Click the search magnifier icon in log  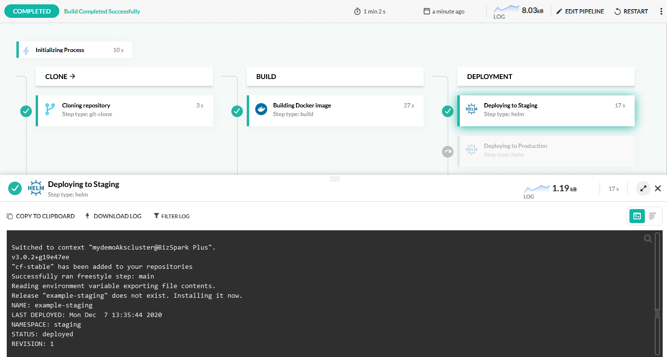(648, 239)
